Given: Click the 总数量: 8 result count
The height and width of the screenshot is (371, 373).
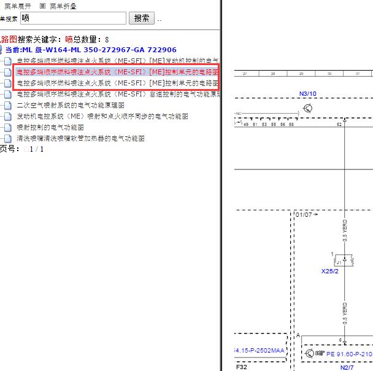Looking at the screenshot, I should (91, 39).
